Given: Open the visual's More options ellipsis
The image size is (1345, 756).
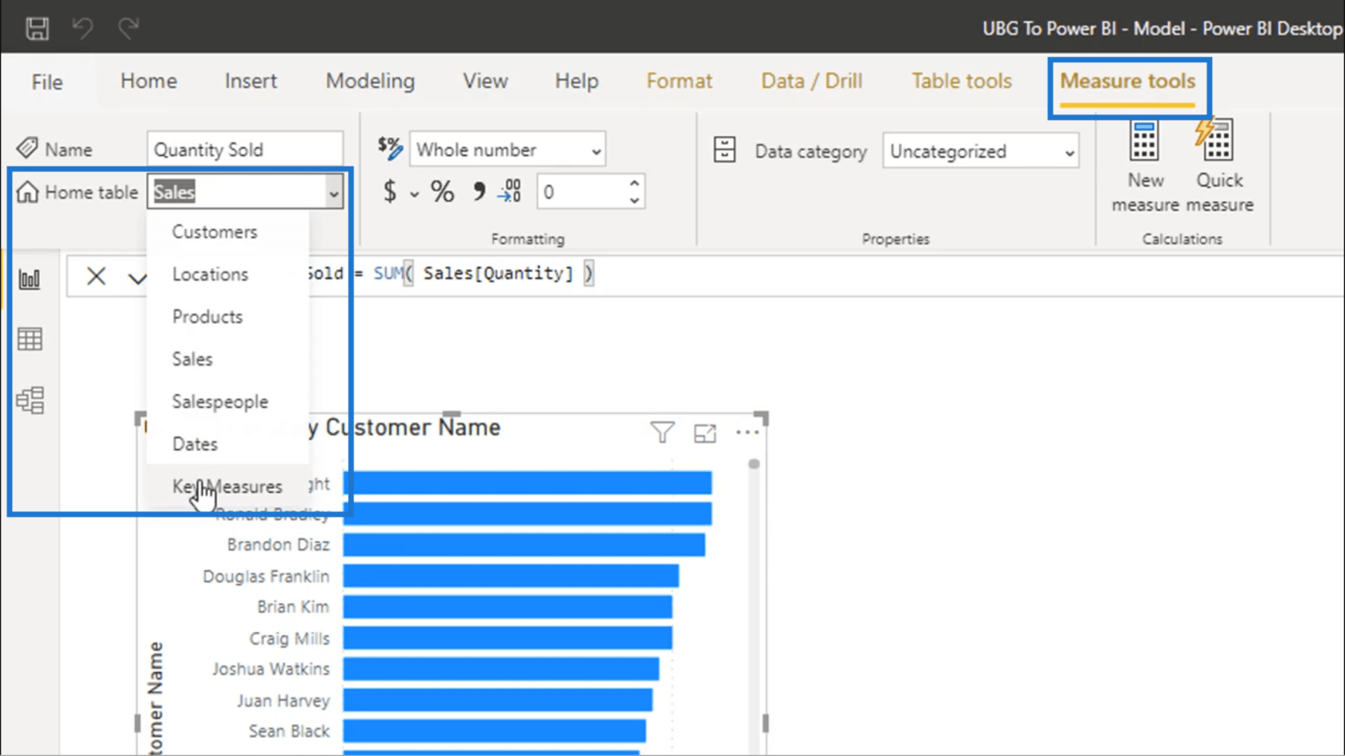Looking at the screenshot, I should click(747, 433).
